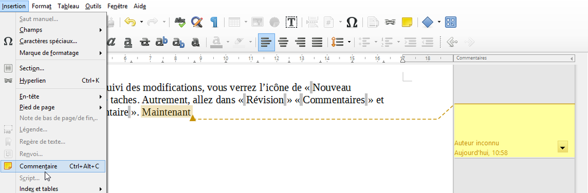588x193 pixels.
Task: Select Caractères spéciaux menu entry
Action: (48, 41)
